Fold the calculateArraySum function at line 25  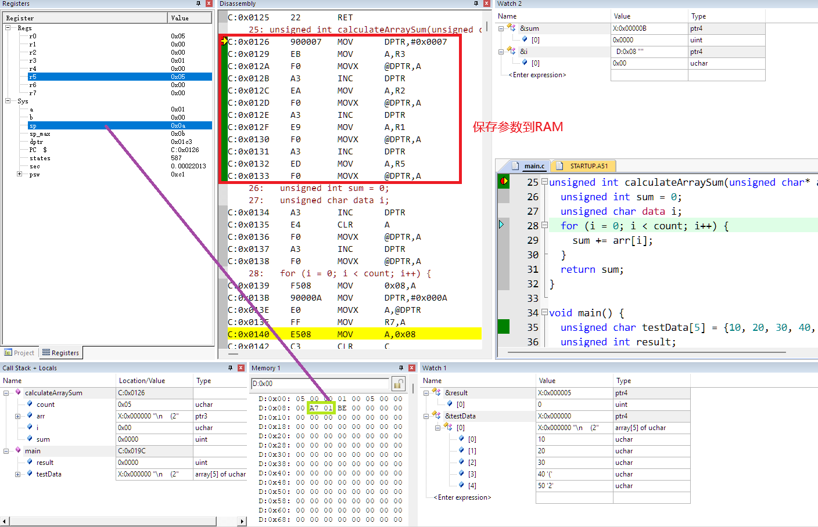(x=544, y=182)
